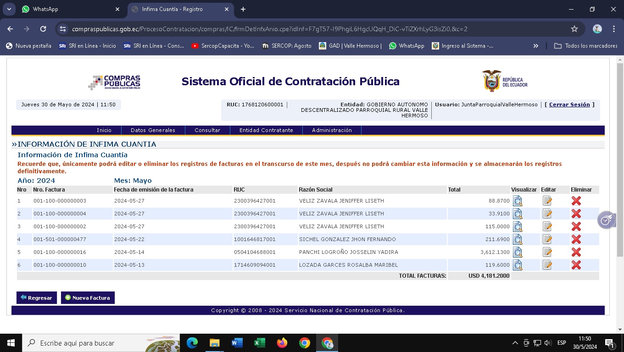624x352 pixels.
Task: Open view icon for SICHEL GONZALEZ invoice
Action: tap(517, 239)
